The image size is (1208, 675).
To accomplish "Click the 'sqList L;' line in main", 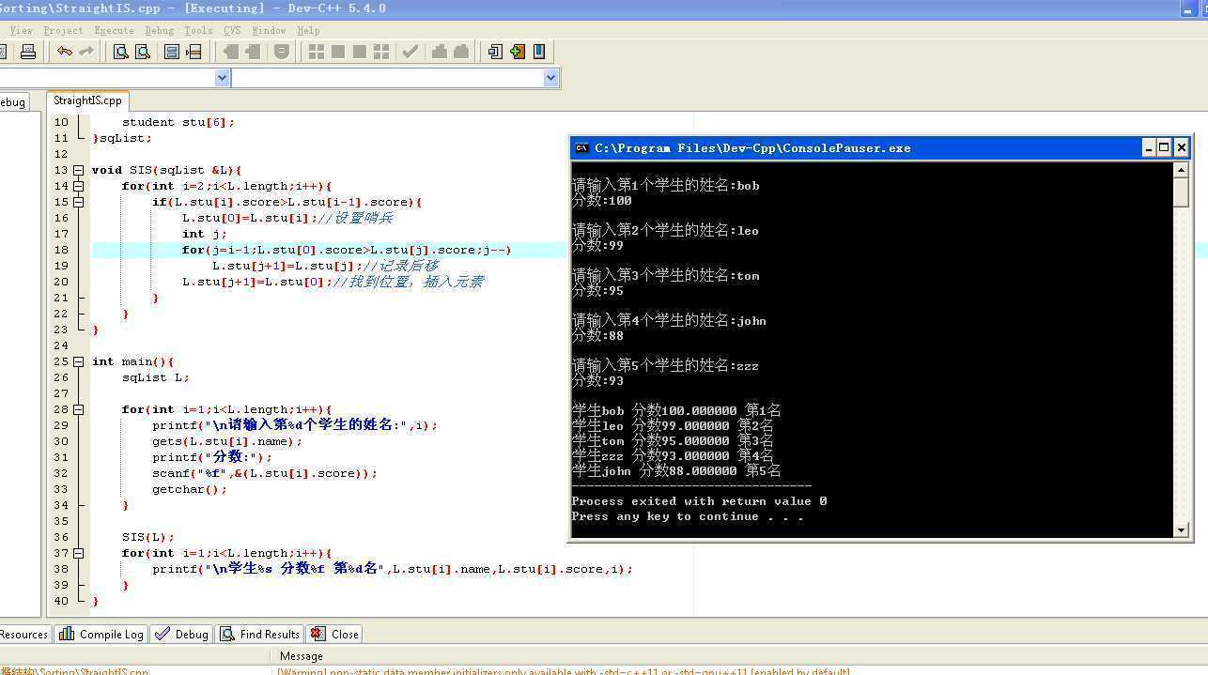I will tap(156, 377).
